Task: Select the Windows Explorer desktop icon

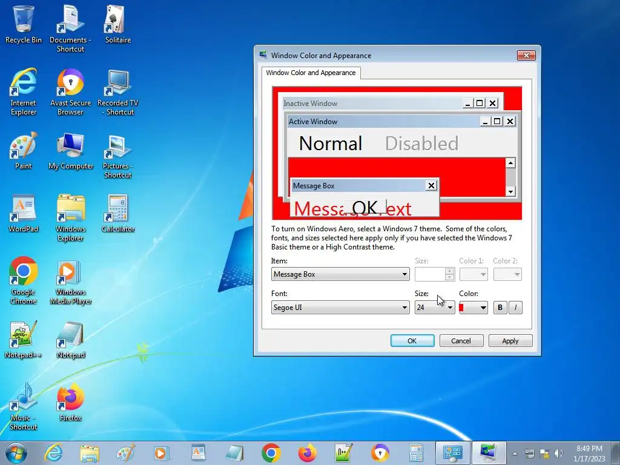Action: pyautogui.click(x=70, y=218)
